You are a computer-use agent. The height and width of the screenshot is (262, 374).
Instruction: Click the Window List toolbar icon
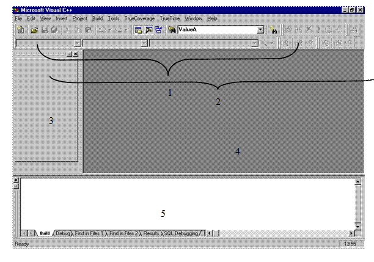158,29
